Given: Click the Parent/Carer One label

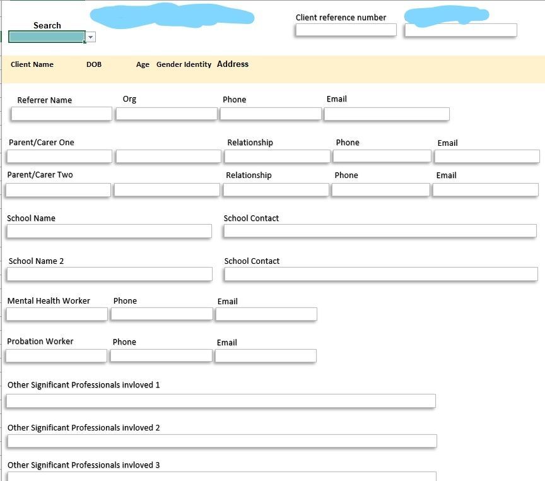Looking at the screenshot, I should 42,142.
